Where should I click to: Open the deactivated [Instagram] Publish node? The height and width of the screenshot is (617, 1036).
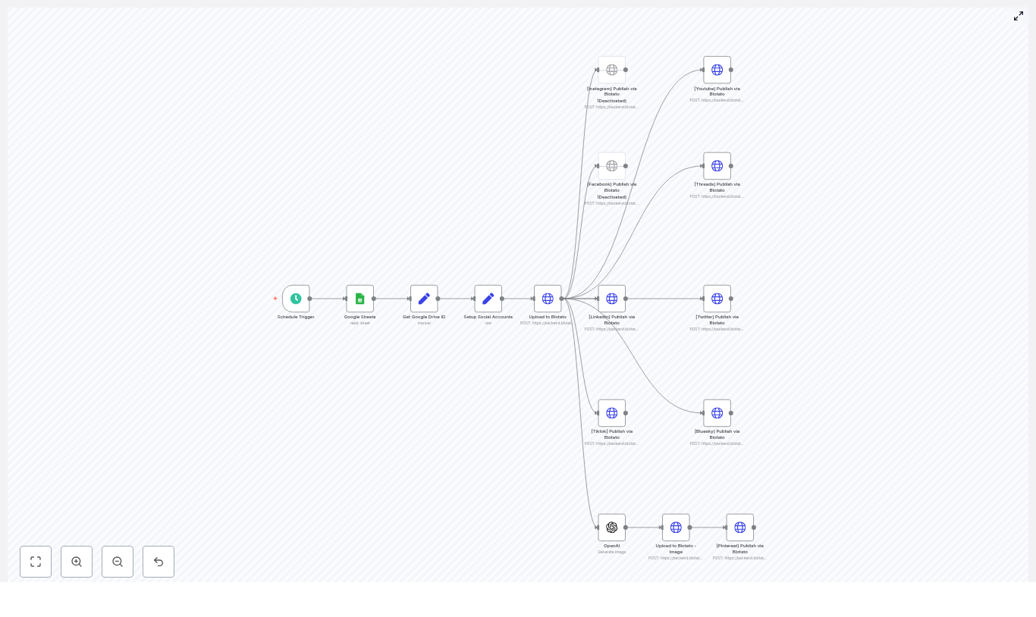click(612, 70)
